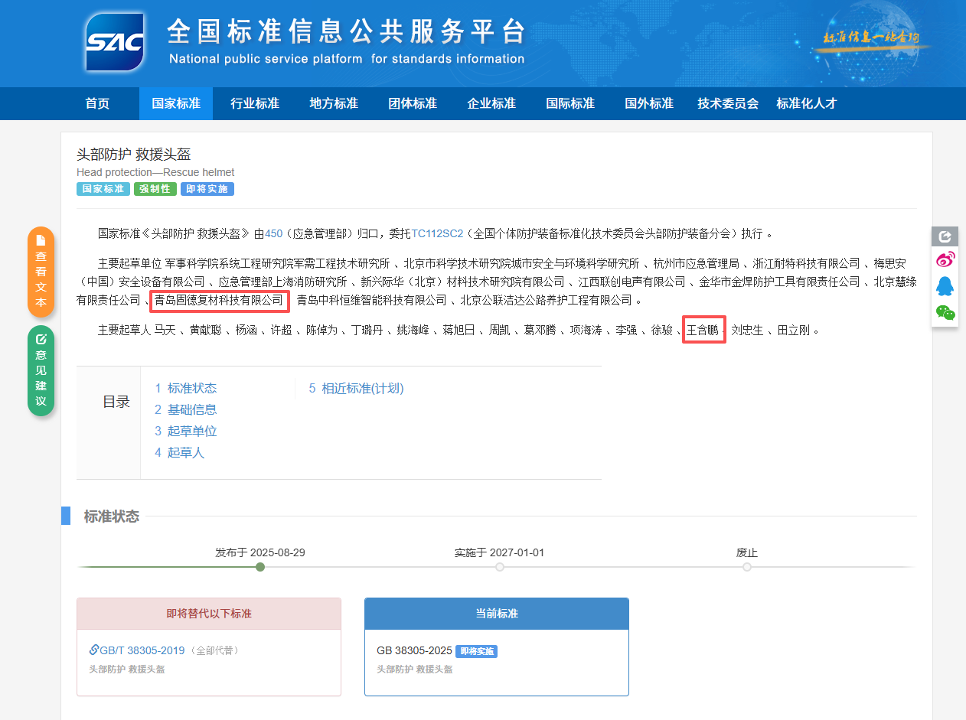Share to QQ via penguin icon
The image size is (966, 720).
tap(945, 286)
